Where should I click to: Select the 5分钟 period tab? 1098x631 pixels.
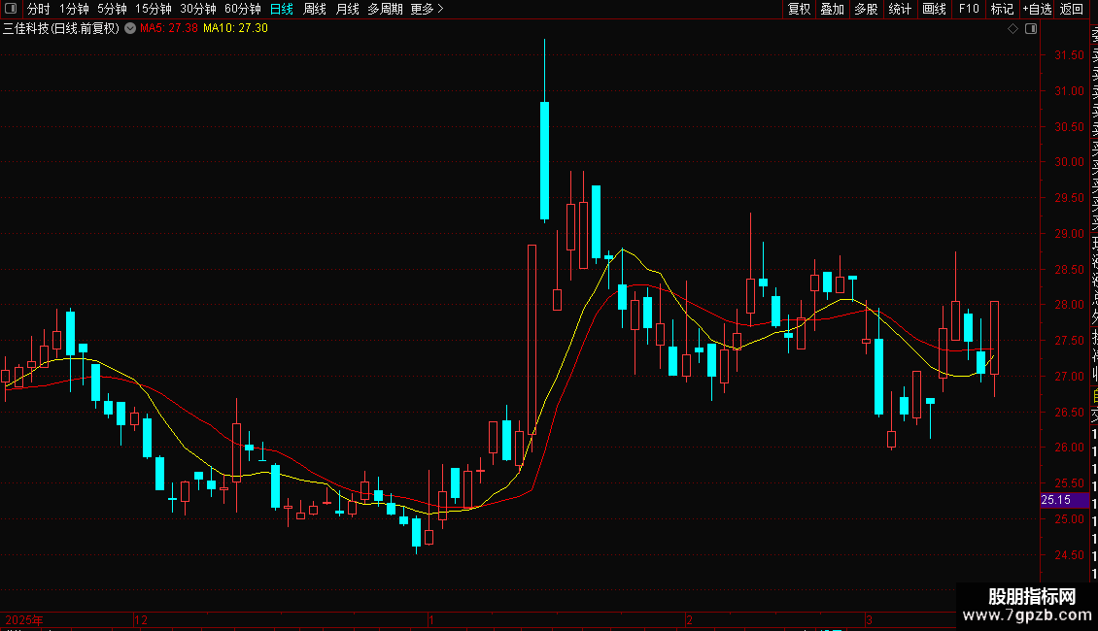[x=112, y=9]
